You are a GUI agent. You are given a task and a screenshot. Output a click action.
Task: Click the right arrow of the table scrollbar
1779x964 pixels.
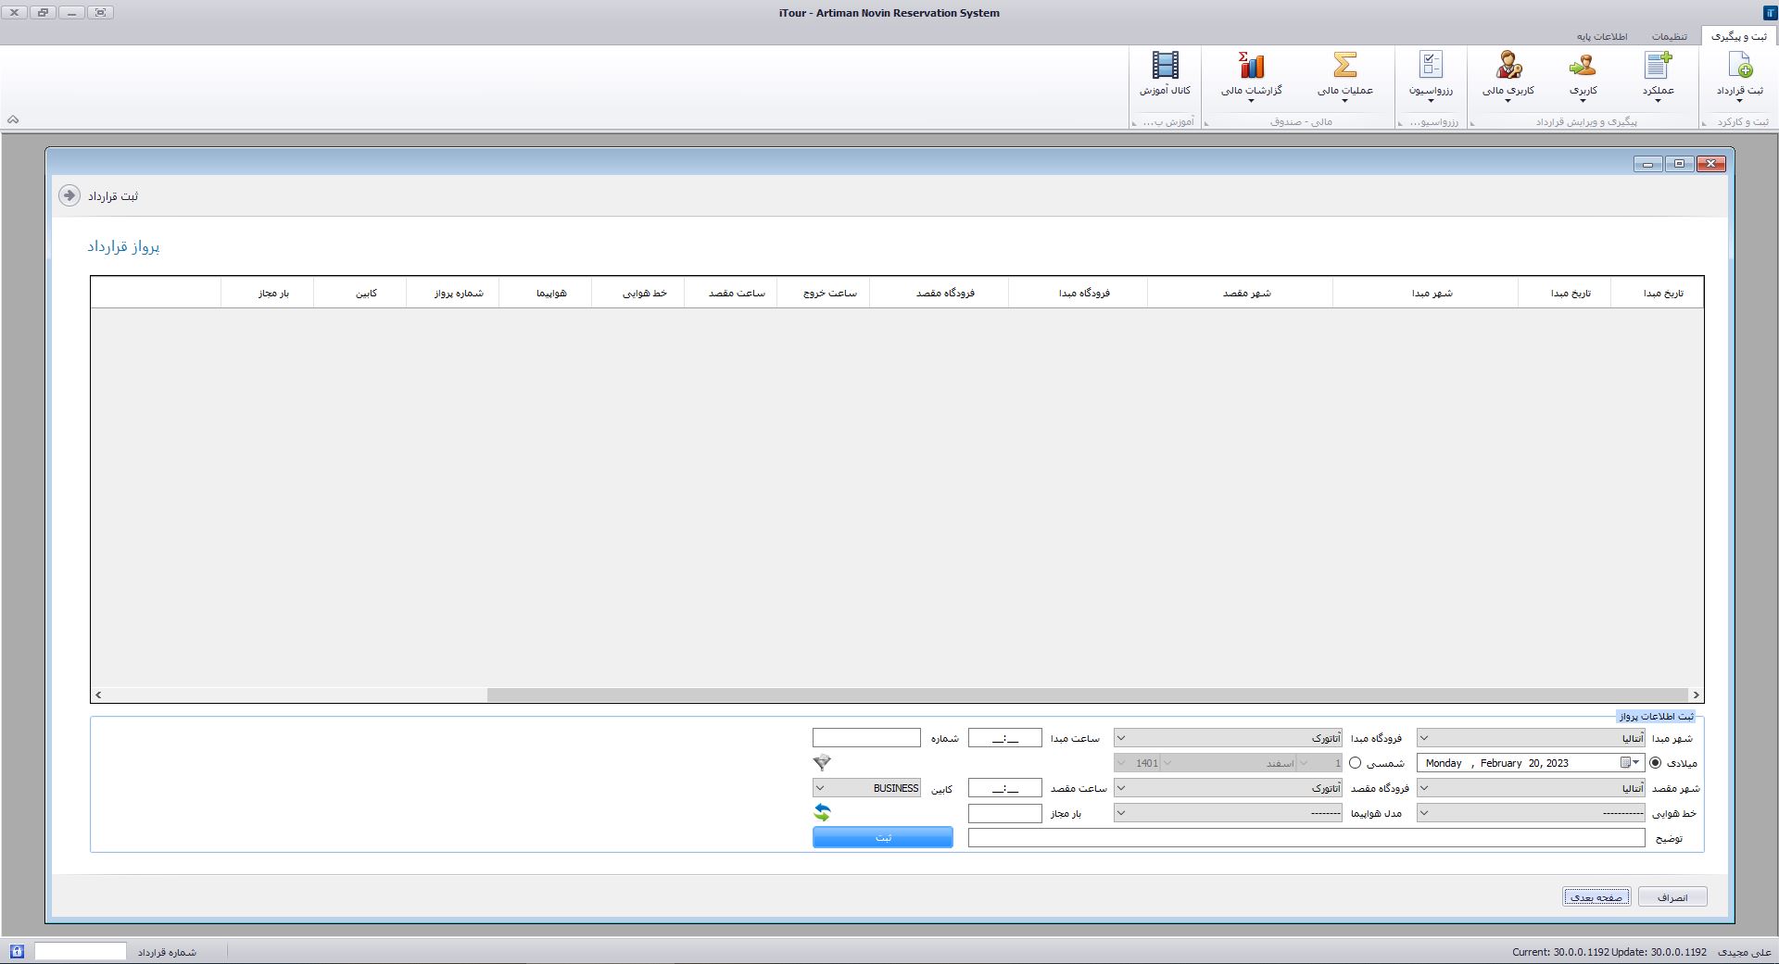pos(1696,695)
